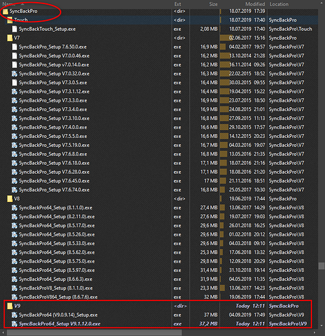This screenshot has width=325, height=336.
Task: Click the V8 folder icon
Action: click(10, 199)
